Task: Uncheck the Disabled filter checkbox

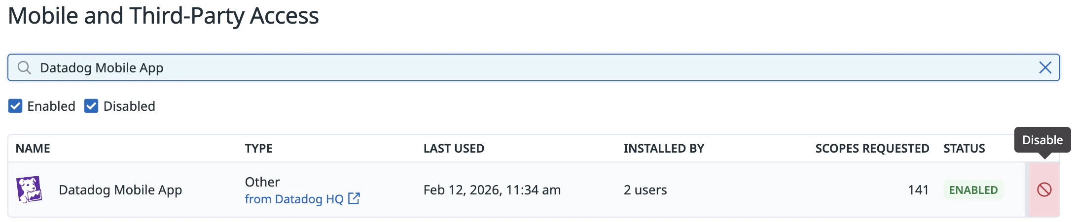Action: click(91, 106)
